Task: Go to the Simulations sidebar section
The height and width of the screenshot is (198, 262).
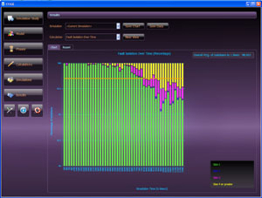Action: (x=23, y=80)
